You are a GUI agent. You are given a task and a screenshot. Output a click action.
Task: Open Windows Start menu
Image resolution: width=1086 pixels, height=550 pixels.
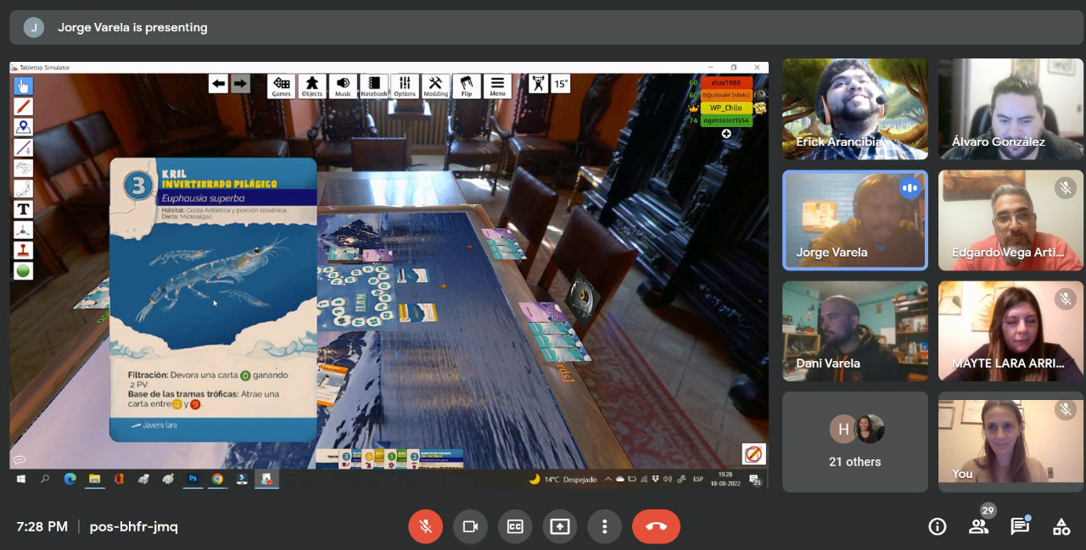21,479
